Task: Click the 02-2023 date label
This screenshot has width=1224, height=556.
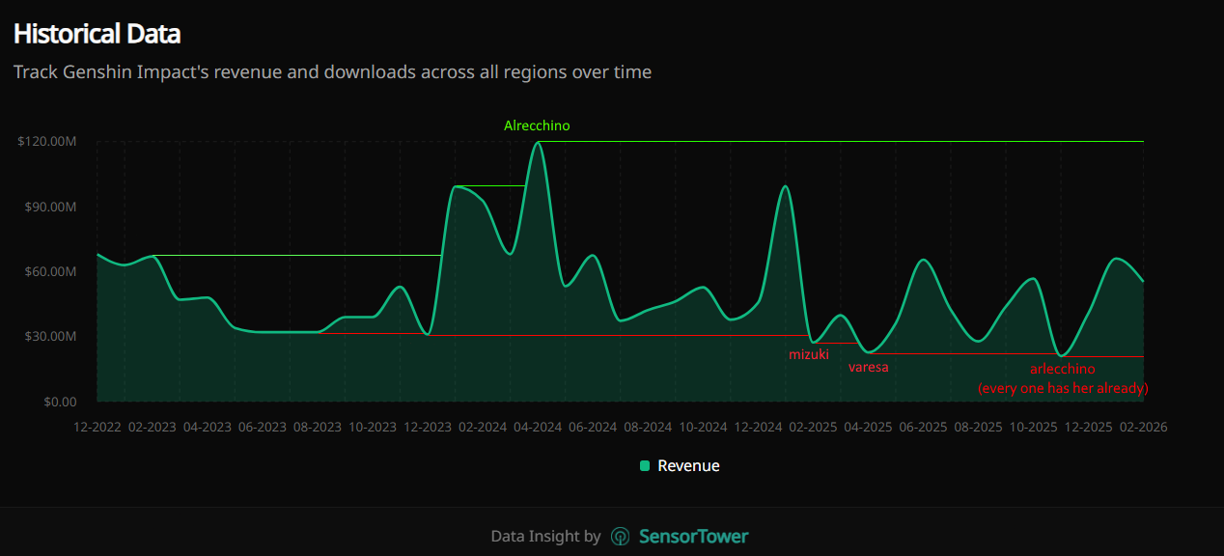Action: 152,427
